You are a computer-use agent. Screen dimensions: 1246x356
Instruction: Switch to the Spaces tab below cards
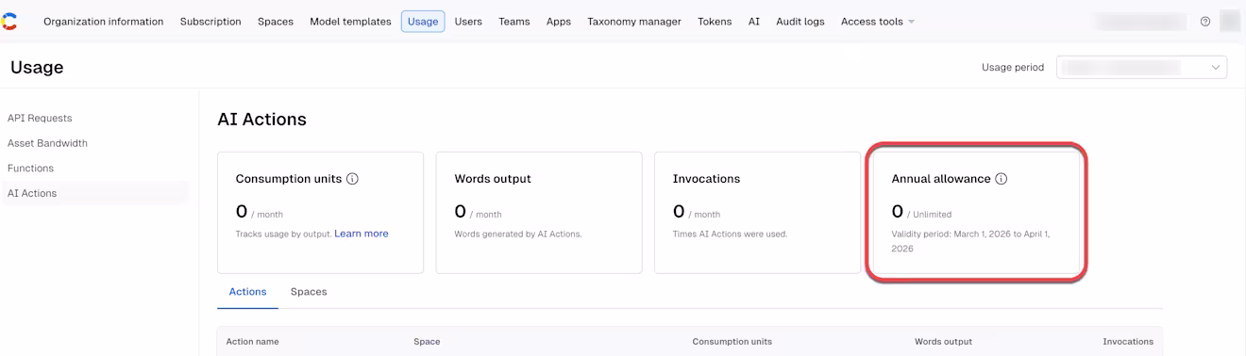309,292
